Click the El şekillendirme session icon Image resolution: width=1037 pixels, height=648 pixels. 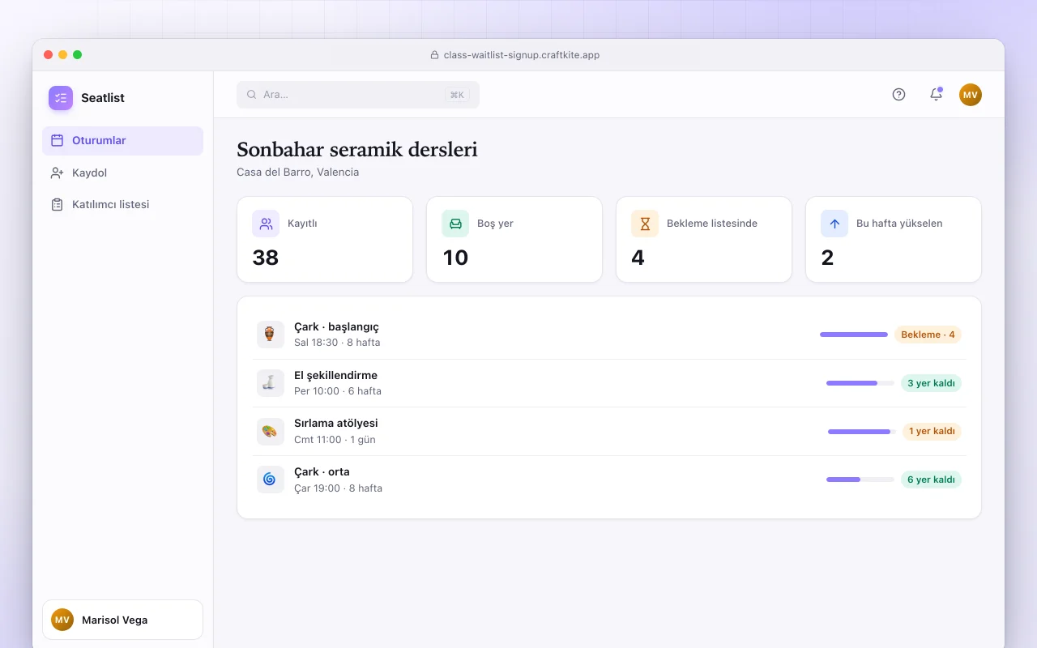271,383
